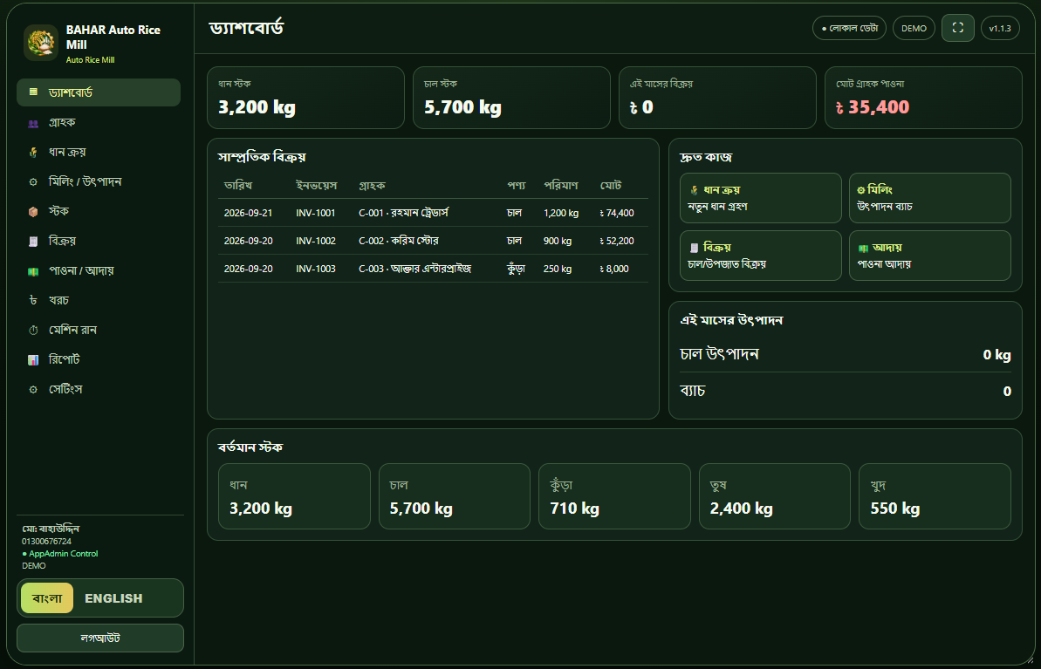Click the ধান স্টক summary card
The image size is (1041, 669).
tap(305, 98)
